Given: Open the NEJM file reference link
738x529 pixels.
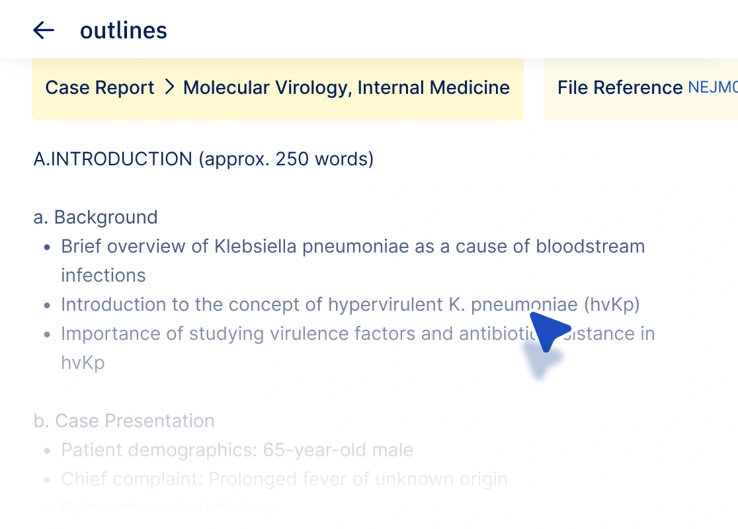Looking at the screenshot, I should [x=712, y=88].
